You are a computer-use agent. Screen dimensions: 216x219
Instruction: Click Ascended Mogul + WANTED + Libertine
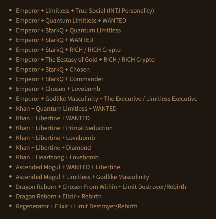[68, 167]
